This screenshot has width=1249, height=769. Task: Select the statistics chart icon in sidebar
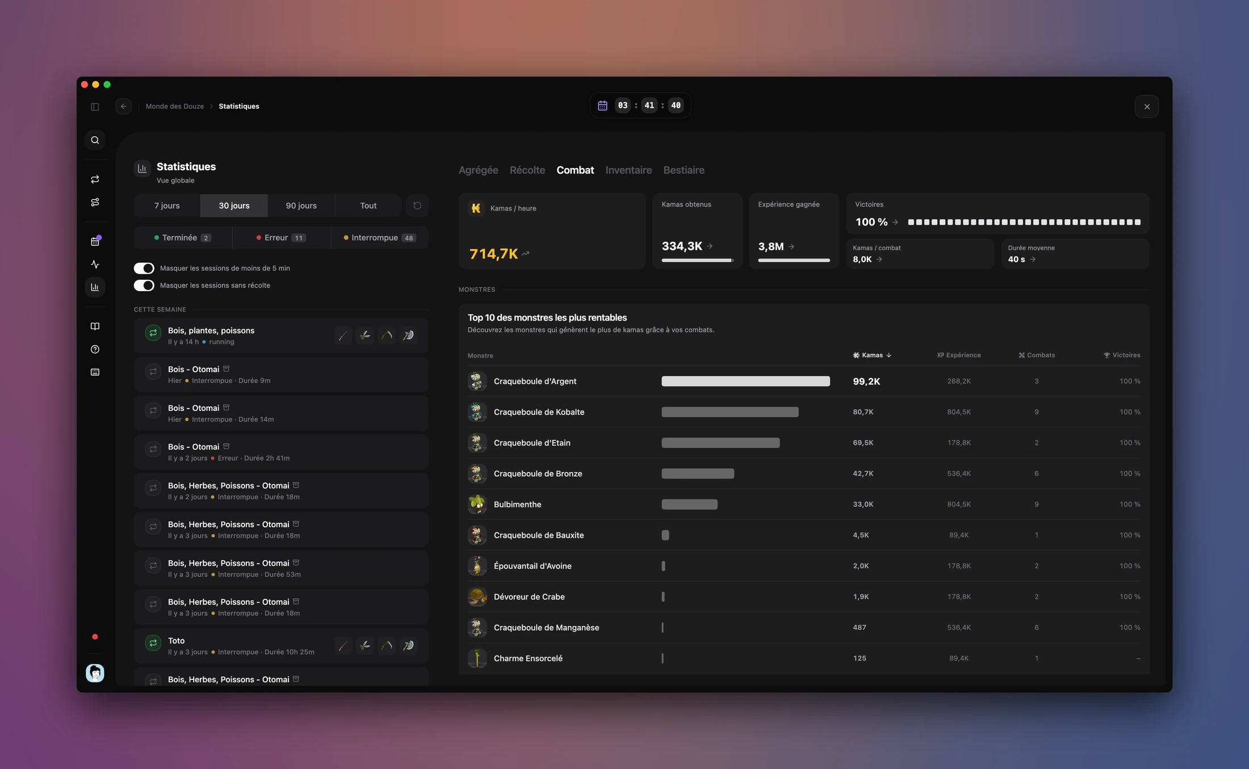(95, 287)
